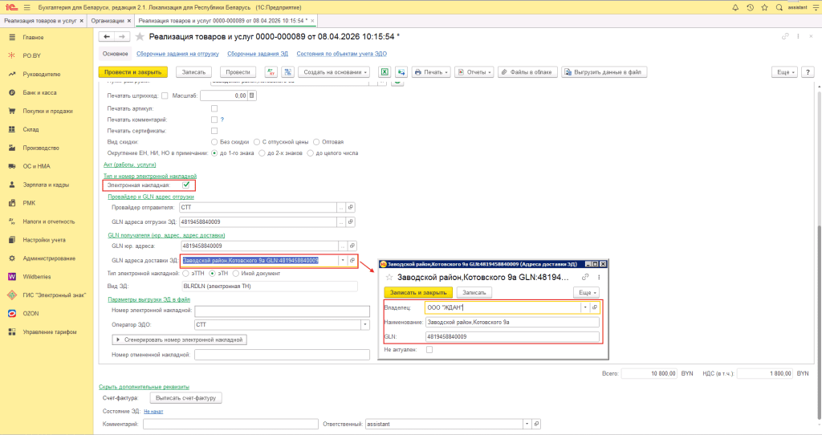This screenshot has height=435, width=822.
Task: Expand the GLN адреса доставки ЭД dropdown arrow
Action: 343,261
